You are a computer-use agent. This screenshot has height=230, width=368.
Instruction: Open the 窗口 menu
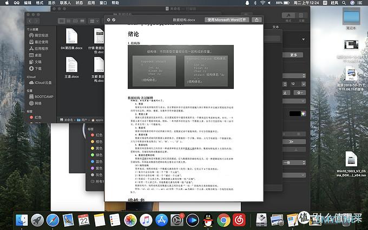[103, 3]
